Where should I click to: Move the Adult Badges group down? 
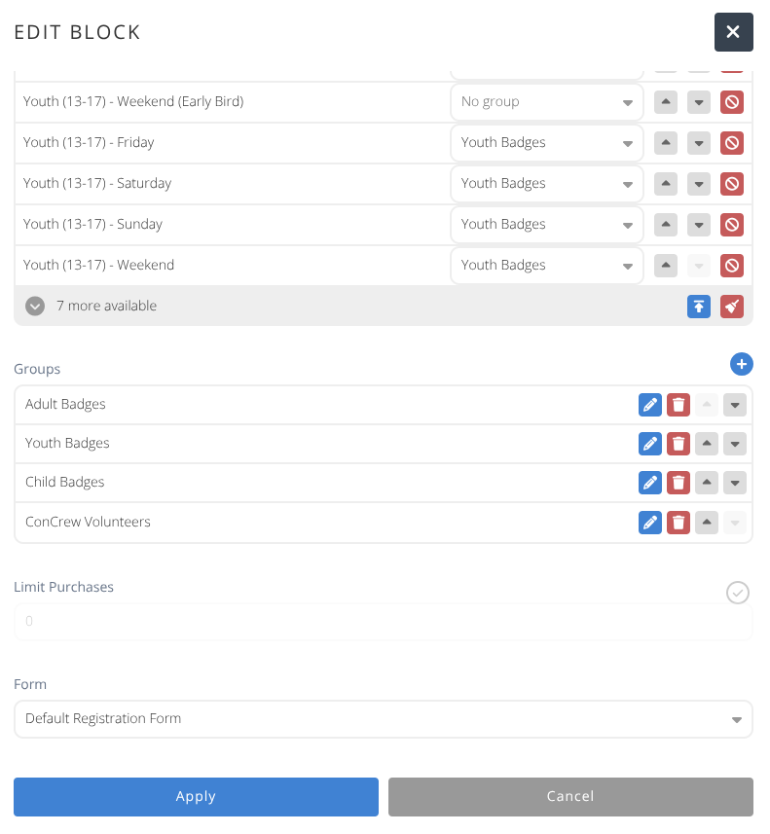(x=735, y=404)
